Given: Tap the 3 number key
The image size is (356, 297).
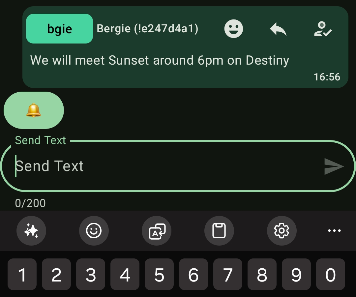Looking at the screenshot, I should pos(91,275).
